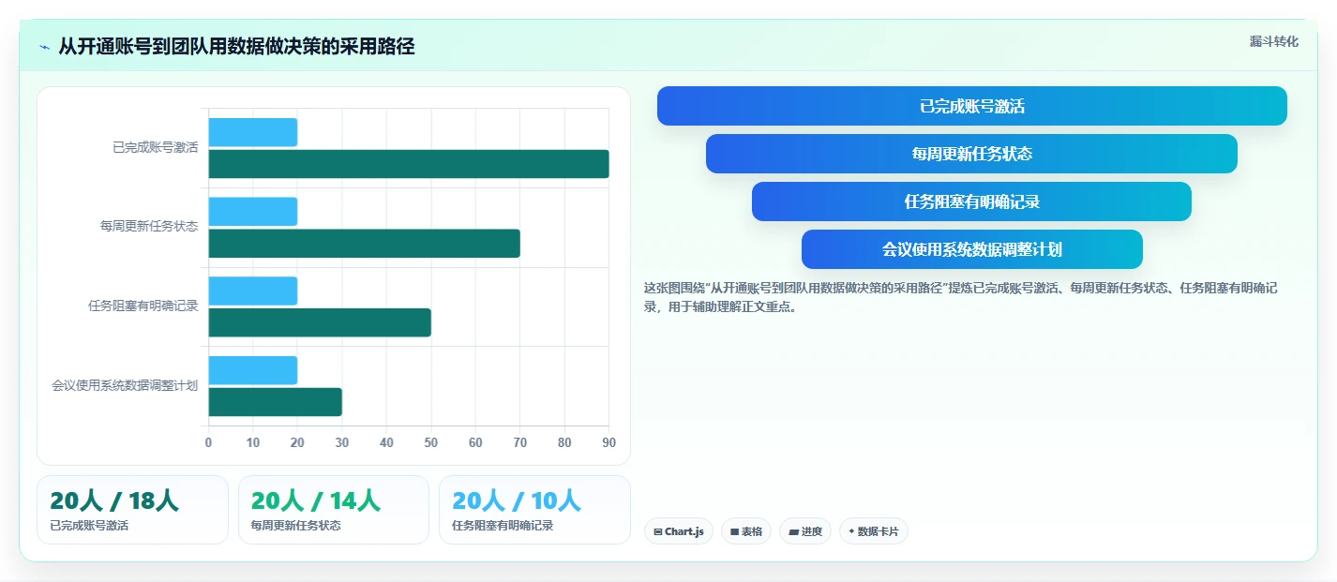Click the dark green bar for 每周更新任务状态
The height and width of the screenshot is (582, 1337).
click(x=364, y=244)
